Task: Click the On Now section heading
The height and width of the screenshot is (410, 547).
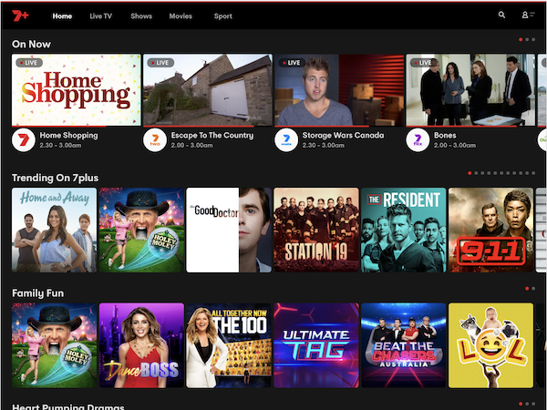Action: tap(31, 45)
